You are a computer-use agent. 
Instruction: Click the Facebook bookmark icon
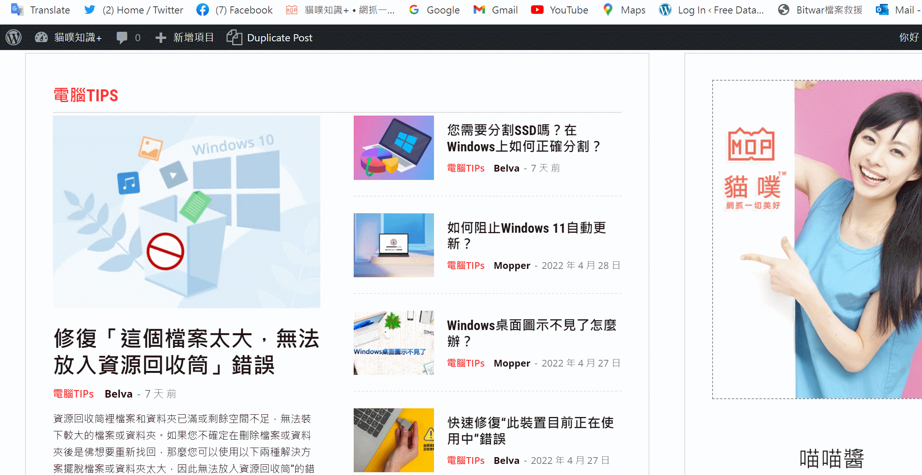coord(203,10)
